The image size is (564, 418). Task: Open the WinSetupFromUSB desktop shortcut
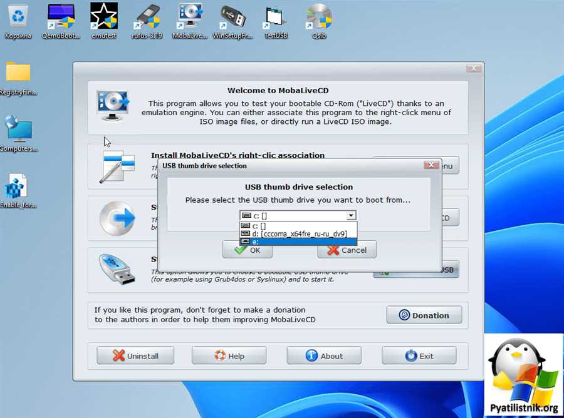tap(232, 17)
